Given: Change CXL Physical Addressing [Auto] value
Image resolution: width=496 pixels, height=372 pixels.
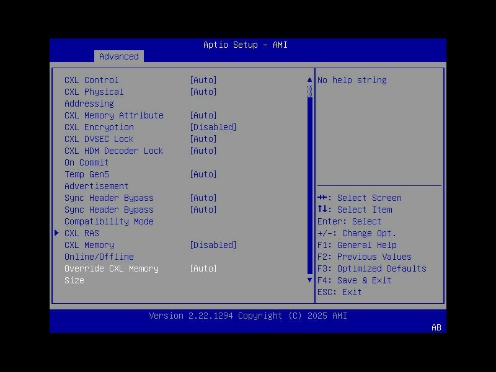Looking at the screenshot, I should pos(203,92).
